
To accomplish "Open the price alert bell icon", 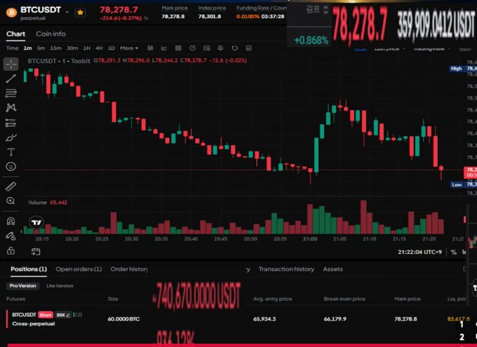I will coord(220,48).
